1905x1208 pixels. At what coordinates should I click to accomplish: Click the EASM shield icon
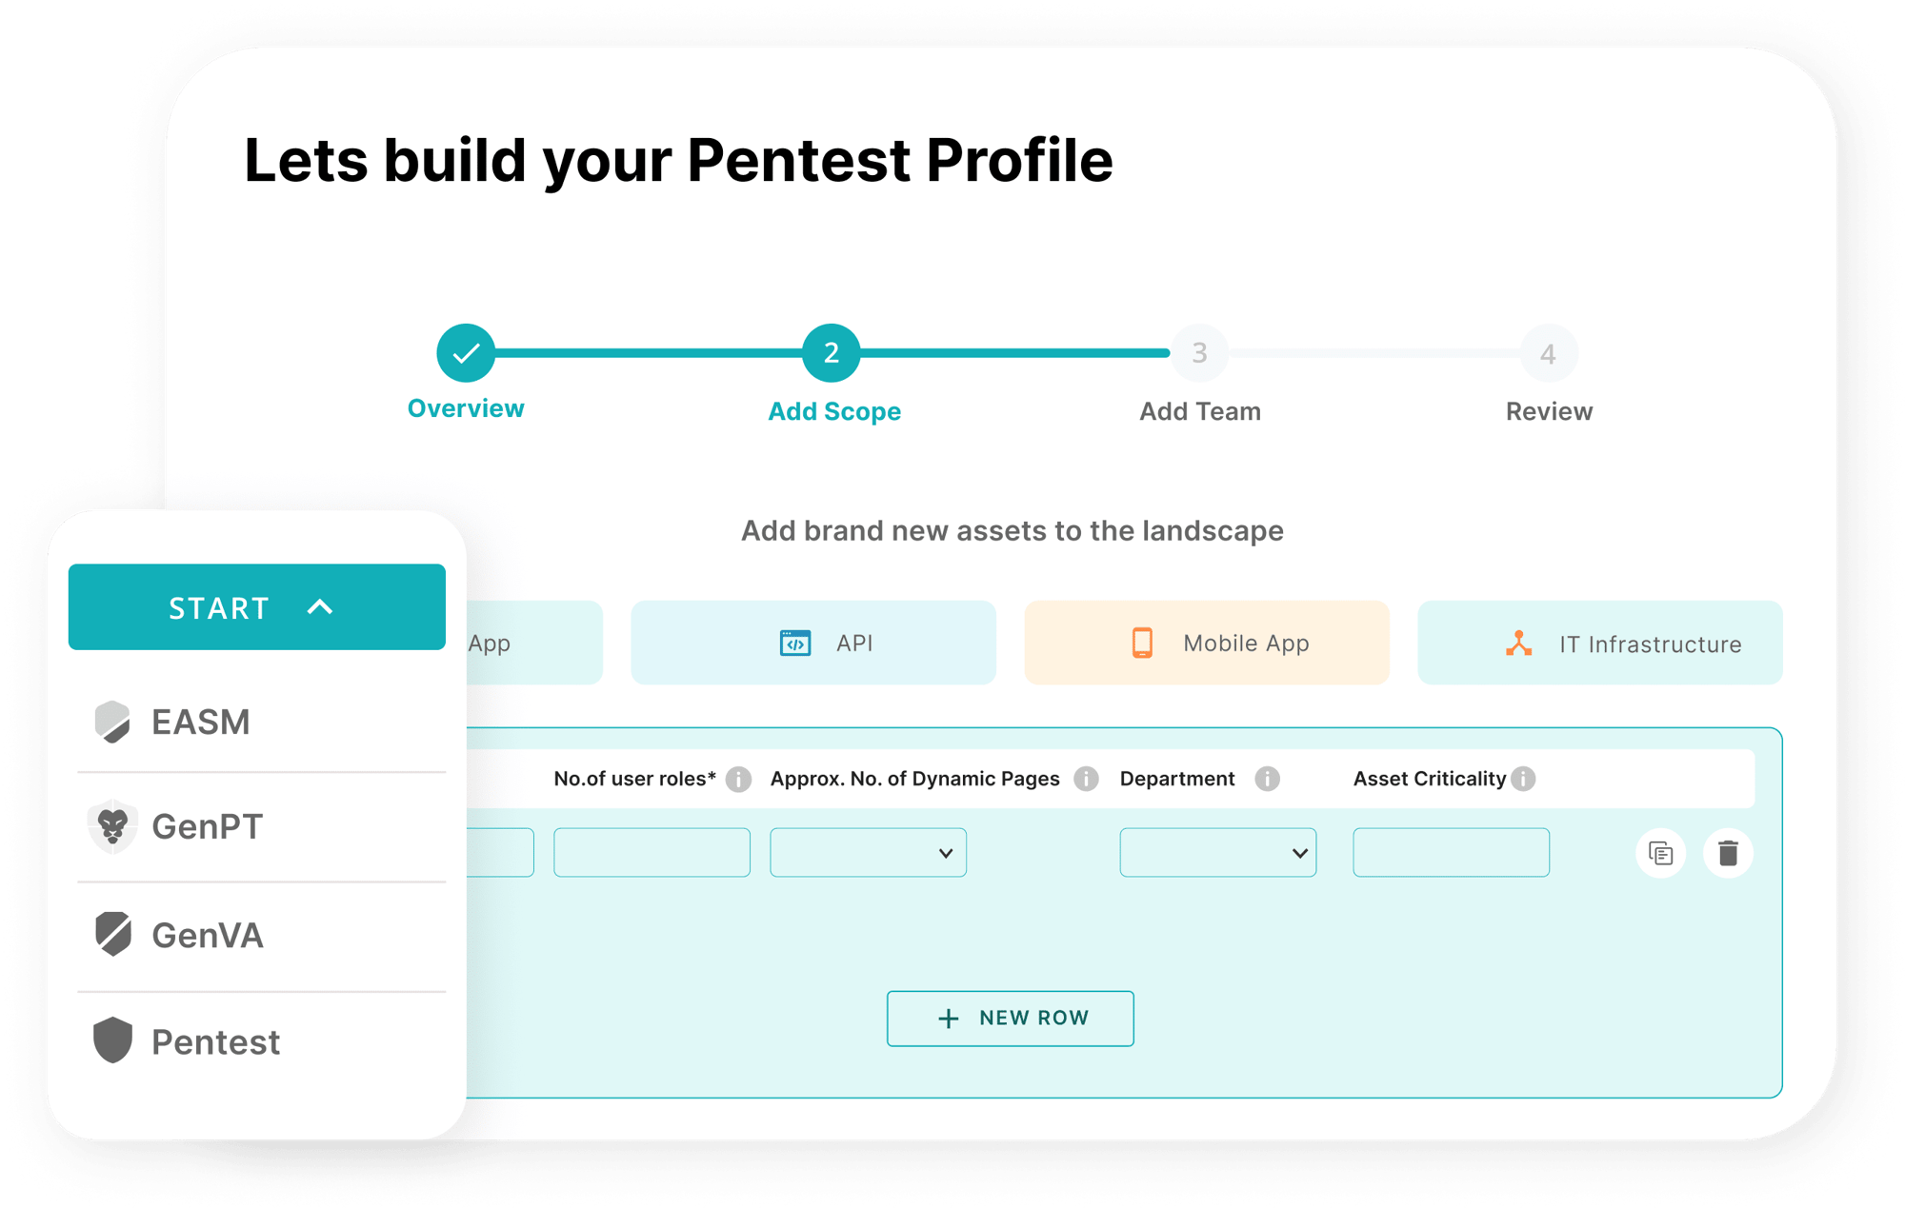(x=112, y=722)
